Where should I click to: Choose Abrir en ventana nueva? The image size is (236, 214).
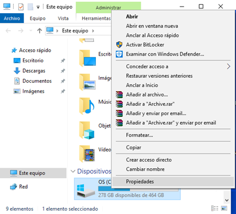[x=173, y=26]
